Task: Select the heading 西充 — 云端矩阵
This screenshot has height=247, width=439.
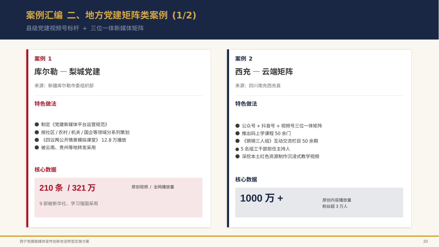Action: coord(264,72)
